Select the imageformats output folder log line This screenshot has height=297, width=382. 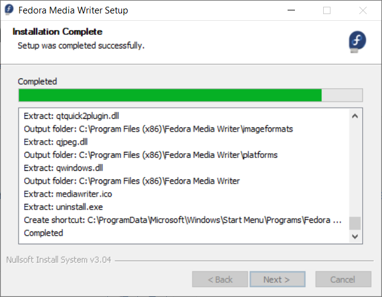click(158, 129)
